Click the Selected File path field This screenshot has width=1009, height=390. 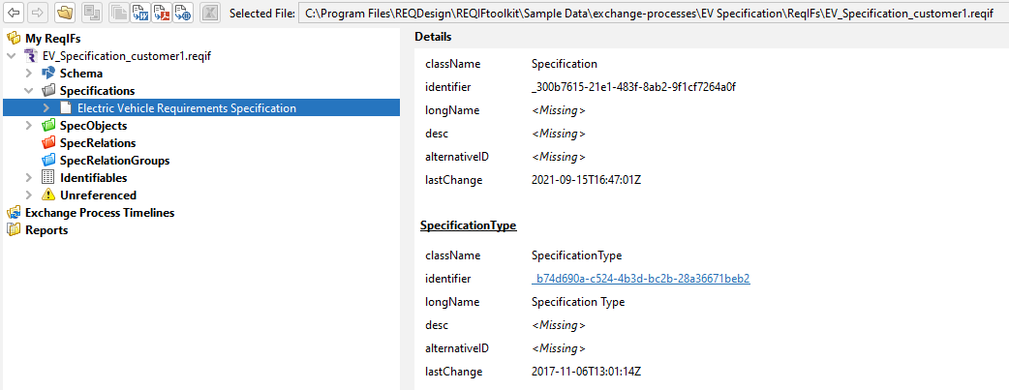[651, 14]
